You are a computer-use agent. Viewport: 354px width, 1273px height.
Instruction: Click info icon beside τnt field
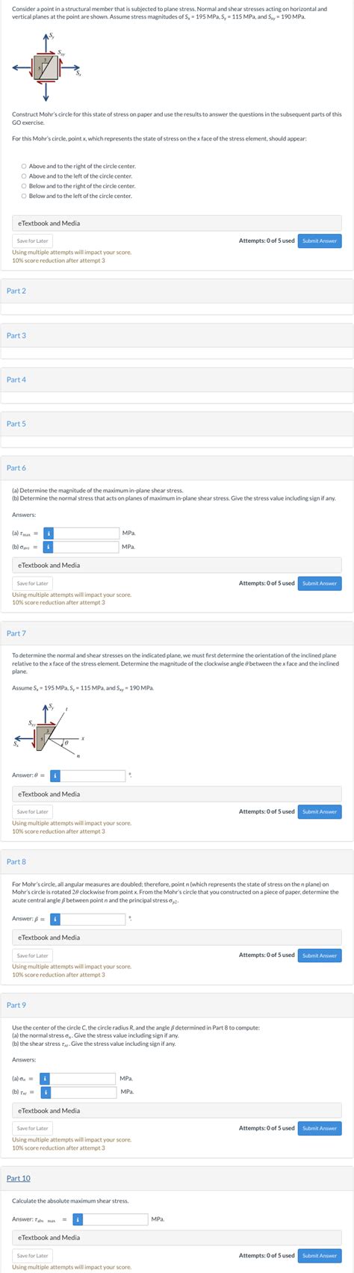point(46,1092)
